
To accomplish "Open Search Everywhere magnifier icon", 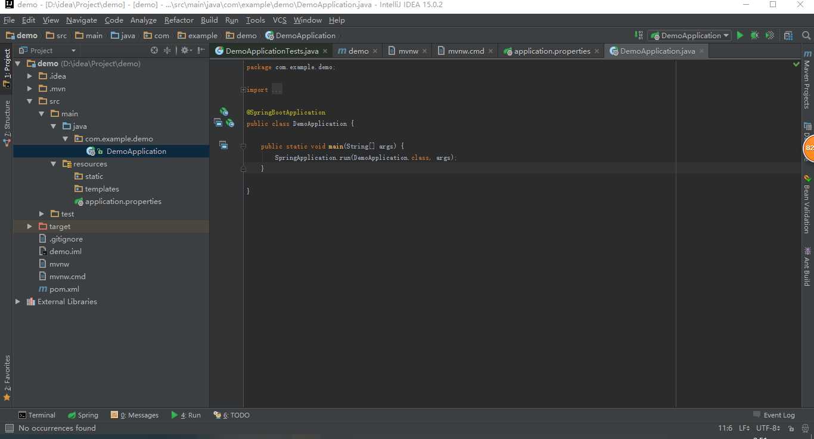I will 806,35.
